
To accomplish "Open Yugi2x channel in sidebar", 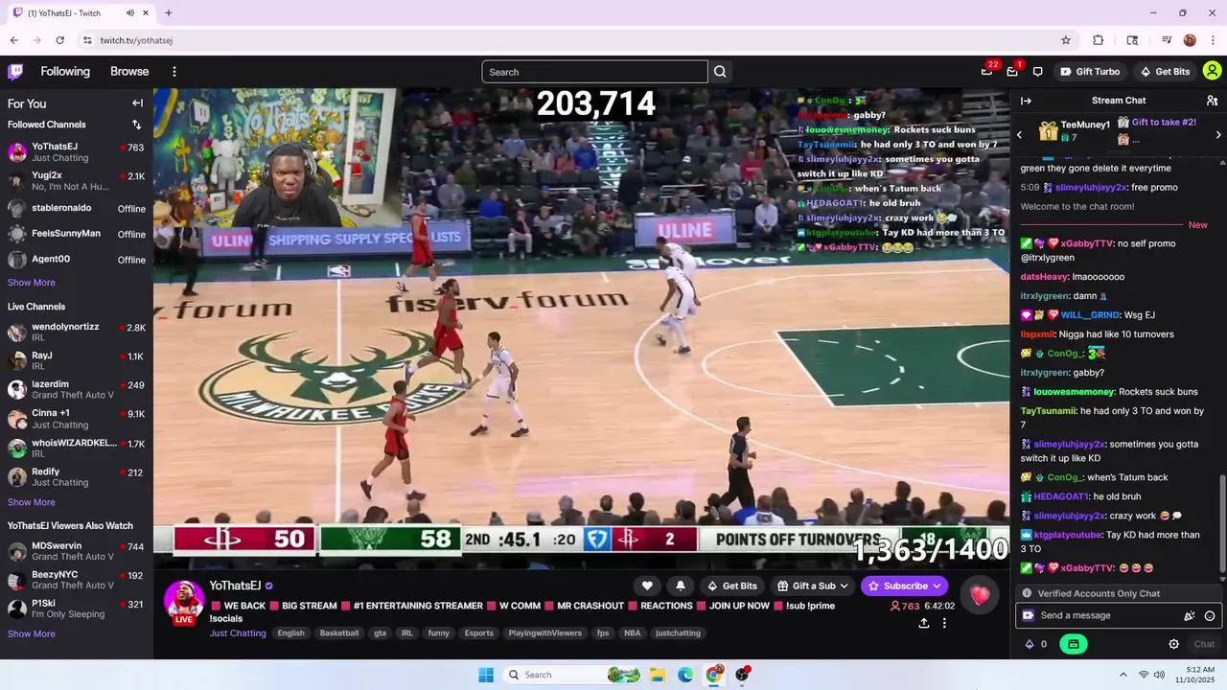I will coord(77,181).
